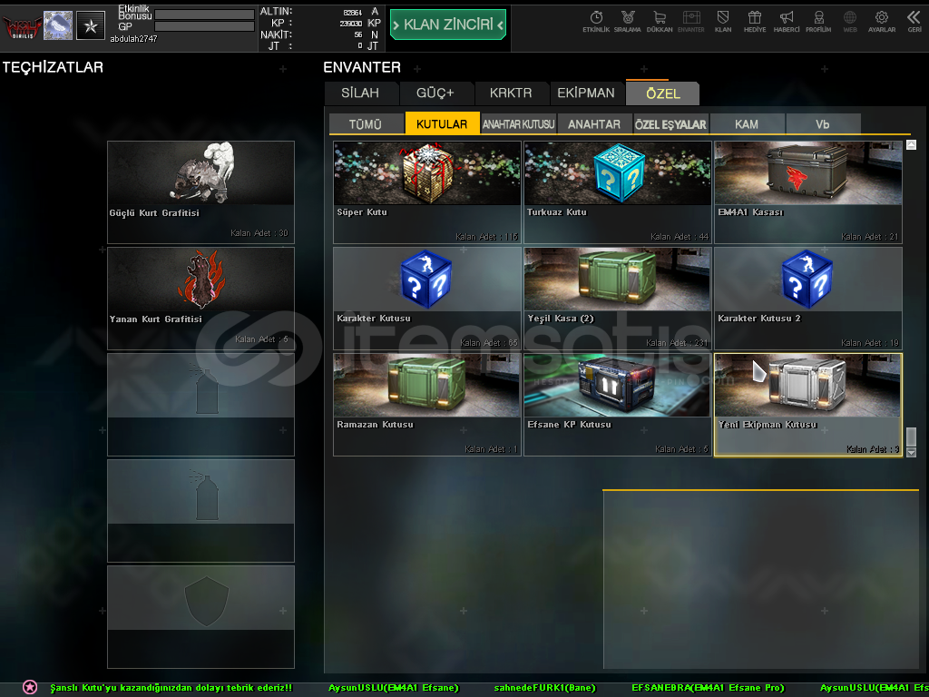Select the KUTULAR sub-tab
The height and width of the screenshot is (697, 929).
click(x=442, y=123)
